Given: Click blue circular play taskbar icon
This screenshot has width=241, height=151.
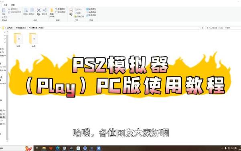Looking at the screenshot, I should tap(85, 148).
